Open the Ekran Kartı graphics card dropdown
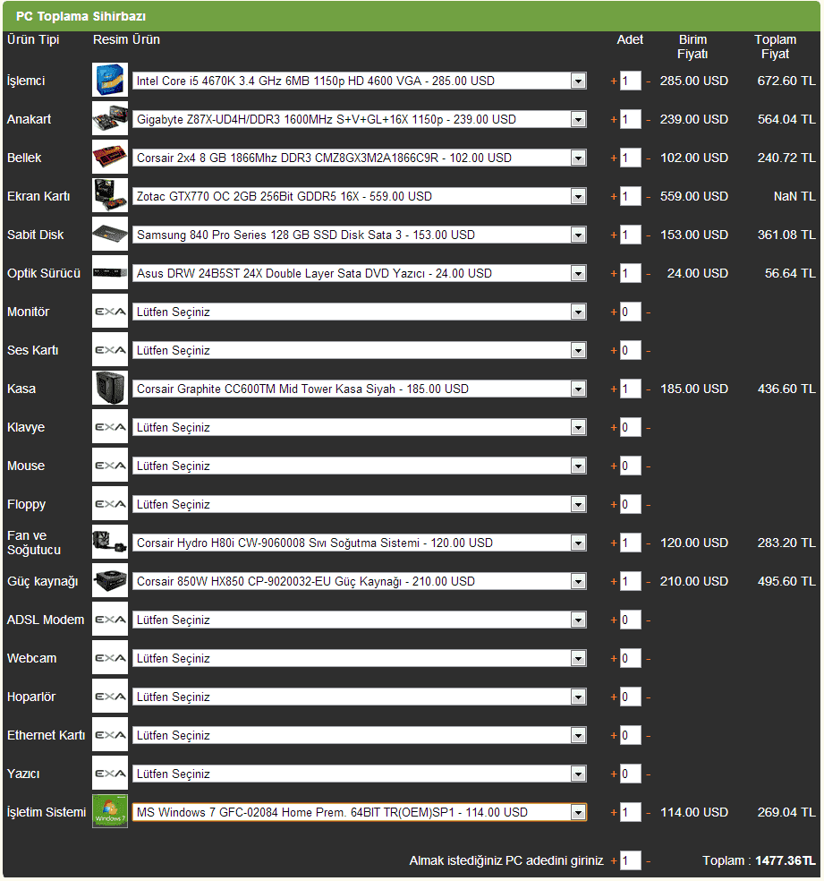This screenshot has width=824, height=881. [360, 196]
